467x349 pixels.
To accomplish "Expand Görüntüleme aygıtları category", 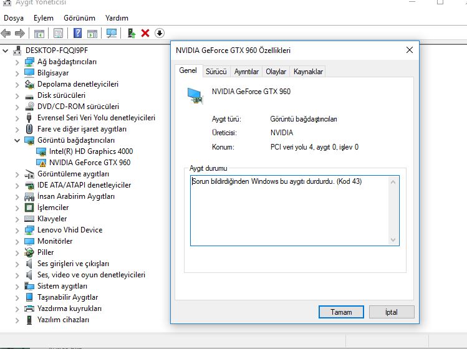I will (17, 174).
